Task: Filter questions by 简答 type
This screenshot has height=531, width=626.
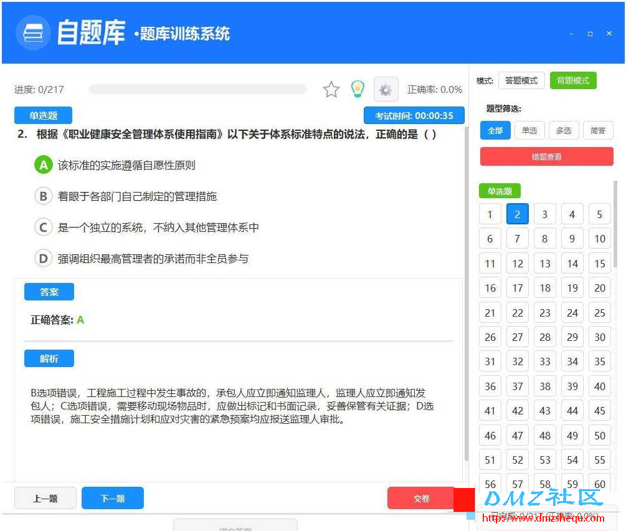Action: pyautogui.click(x=598, y=131)
